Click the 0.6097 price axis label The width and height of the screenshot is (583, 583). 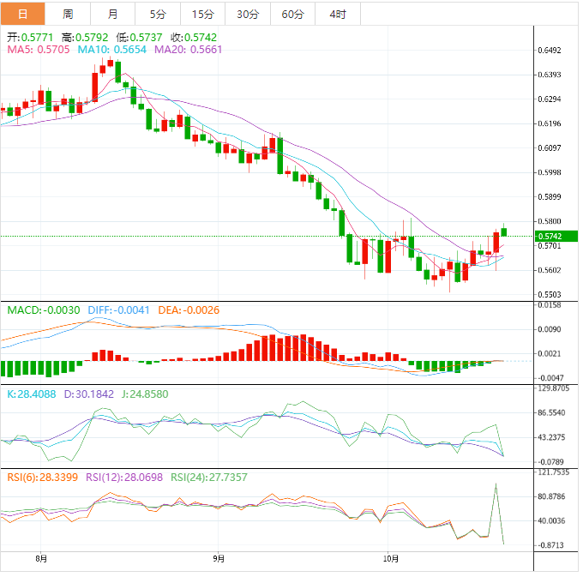click(550, 148)
